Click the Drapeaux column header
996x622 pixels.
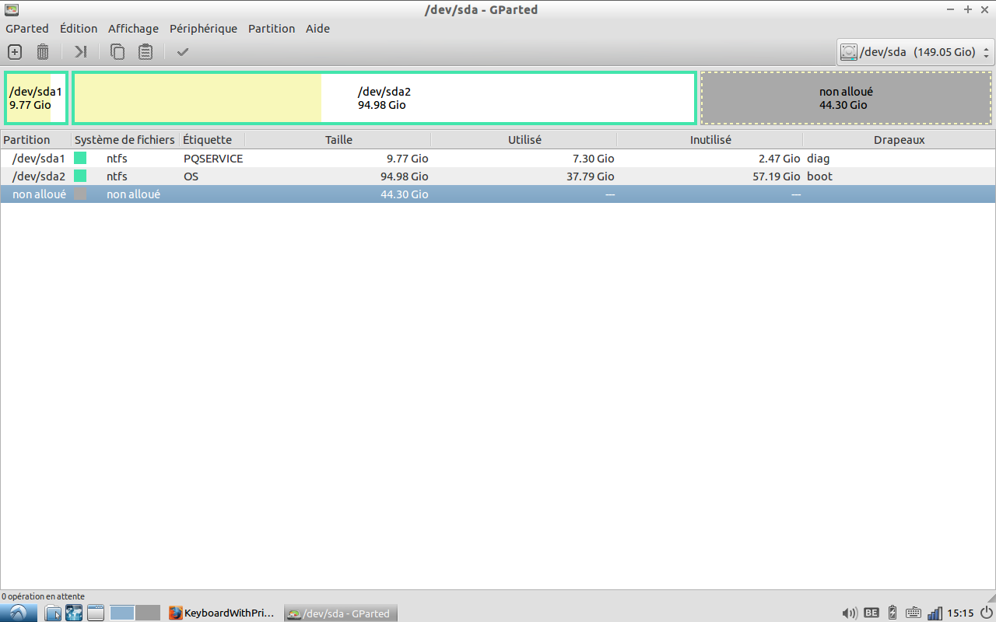(x=899, y=140)
